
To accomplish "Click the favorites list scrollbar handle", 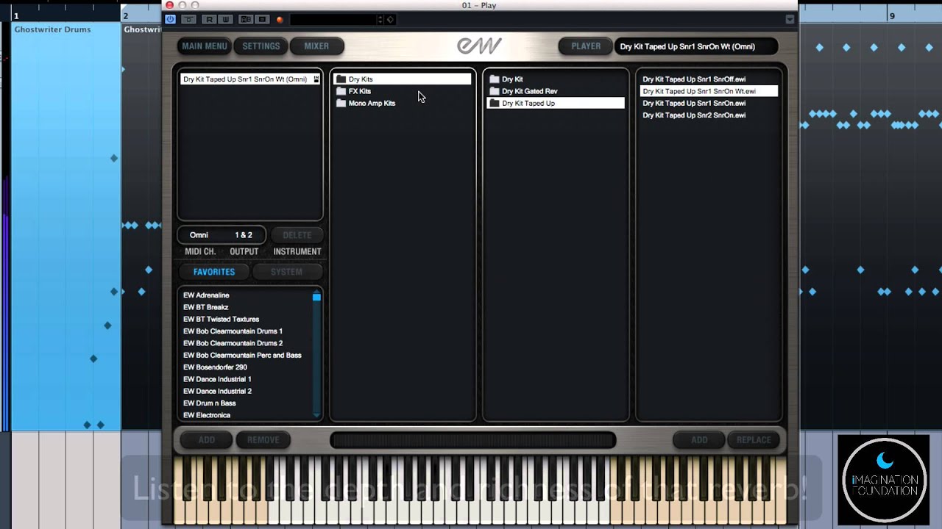I will pyautogui.click(x=316, y=298).
